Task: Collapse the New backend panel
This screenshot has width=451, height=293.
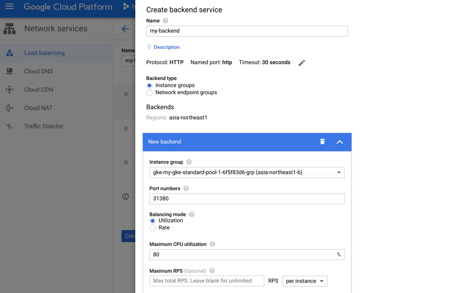Action: coord(340,142)
